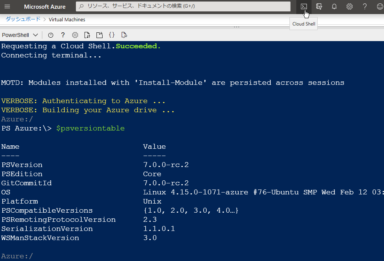
Task: Return home by clicking Microsoft Azure
Action: [45, 6]
